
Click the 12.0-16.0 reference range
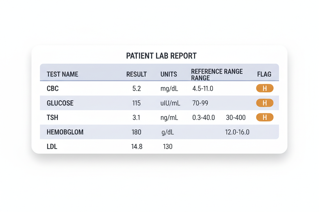(237, 132)
